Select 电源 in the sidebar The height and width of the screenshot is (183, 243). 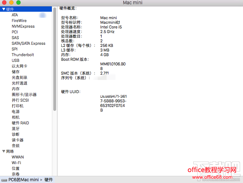[x=16, y=112]
